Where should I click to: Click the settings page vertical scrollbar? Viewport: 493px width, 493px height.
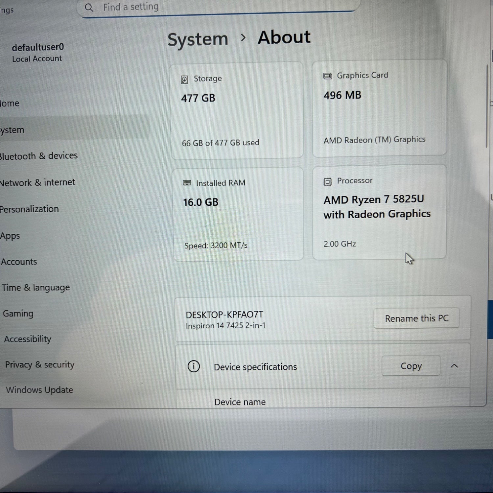point(487,107)
